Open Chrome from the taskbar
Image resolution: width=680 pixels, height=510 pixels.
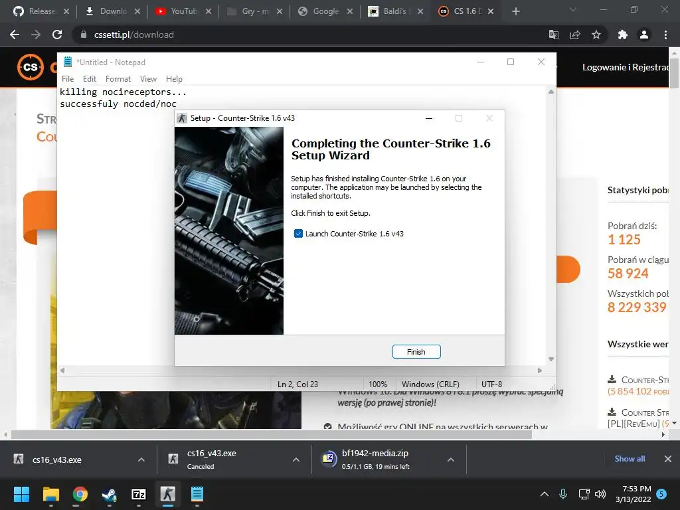point(80,494)
